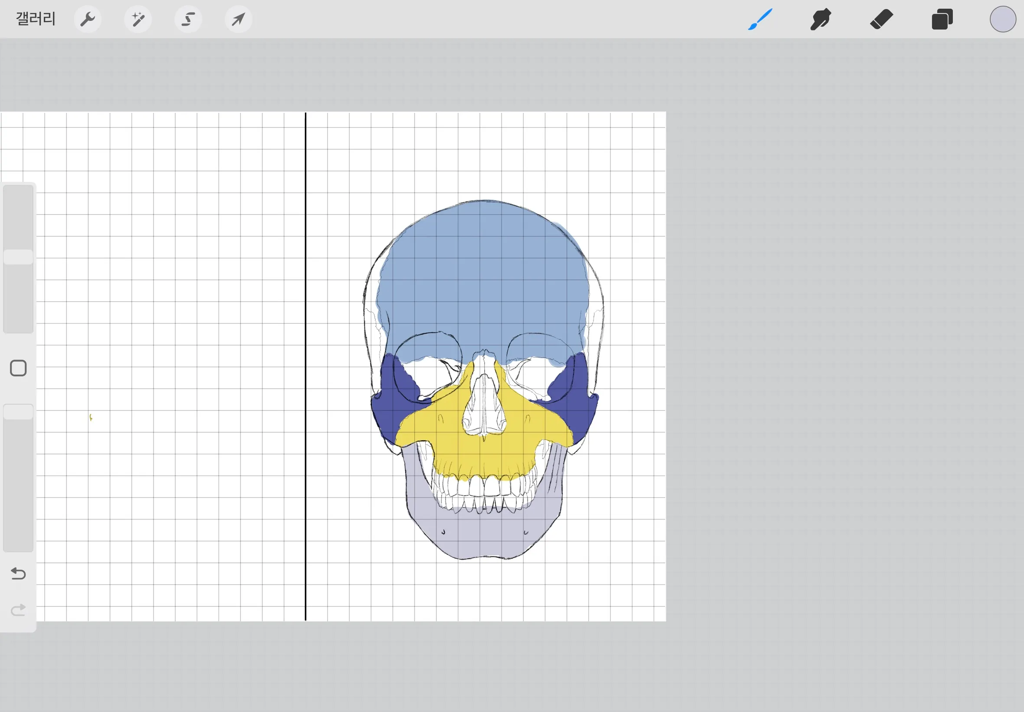Redo the last undone action
This screenshot has height=712, width=1024.
[18, 610]
